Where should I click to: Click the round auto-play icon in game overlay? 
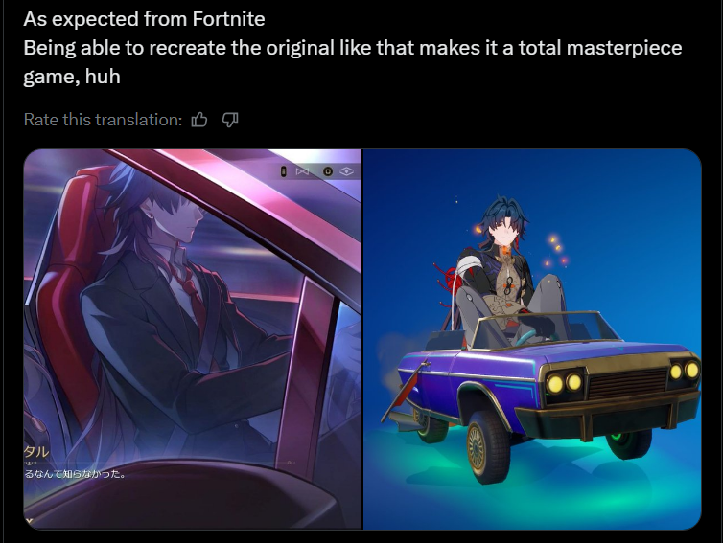pyautogui.click(x=327, y=171)
